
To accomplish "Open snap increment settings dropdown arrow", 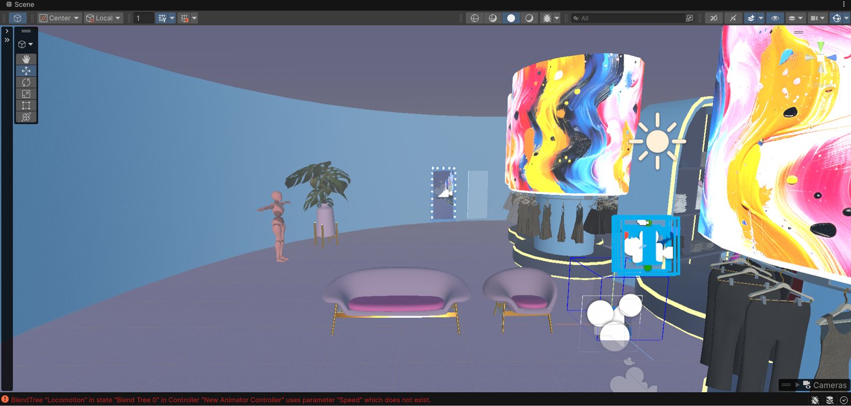I will 194,18.
